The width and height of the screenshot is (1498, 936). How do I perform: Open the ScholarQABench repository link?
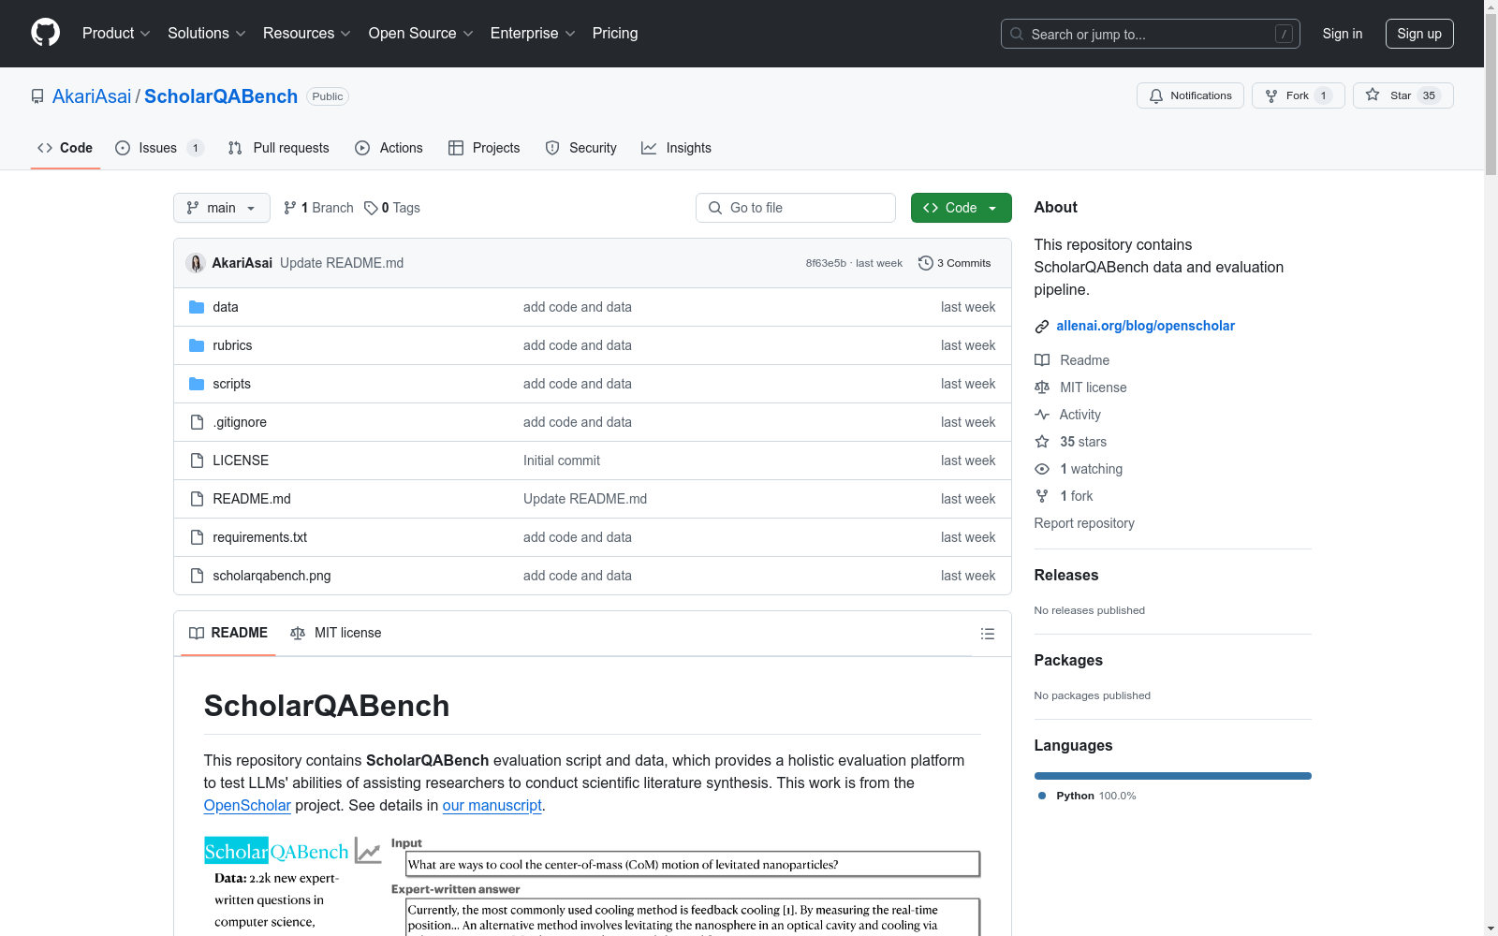(221, 96)
